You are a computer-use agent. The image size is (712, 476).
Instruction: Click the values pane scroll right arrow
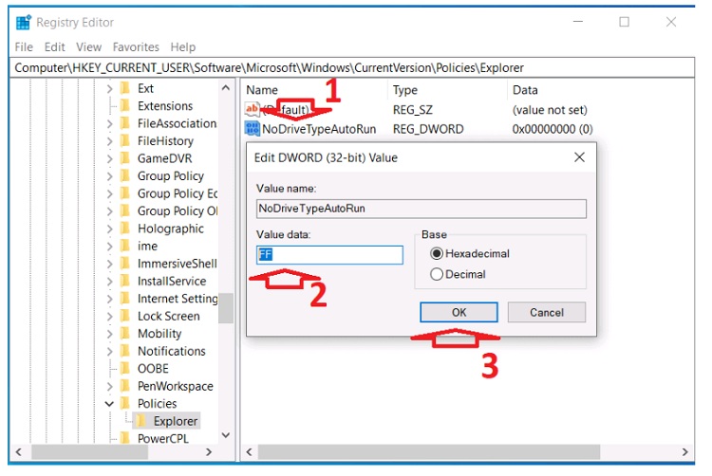click(684, 451)
